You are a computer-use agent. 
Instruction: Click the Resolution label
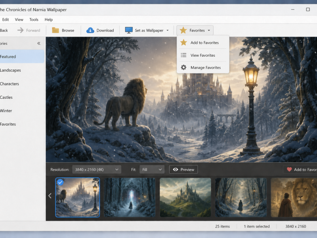click(x=60, y=170)
